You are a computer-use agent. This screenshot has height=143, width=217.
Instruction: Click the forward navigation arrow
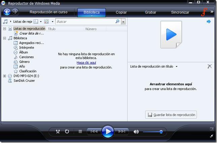(x=15, y=12)
